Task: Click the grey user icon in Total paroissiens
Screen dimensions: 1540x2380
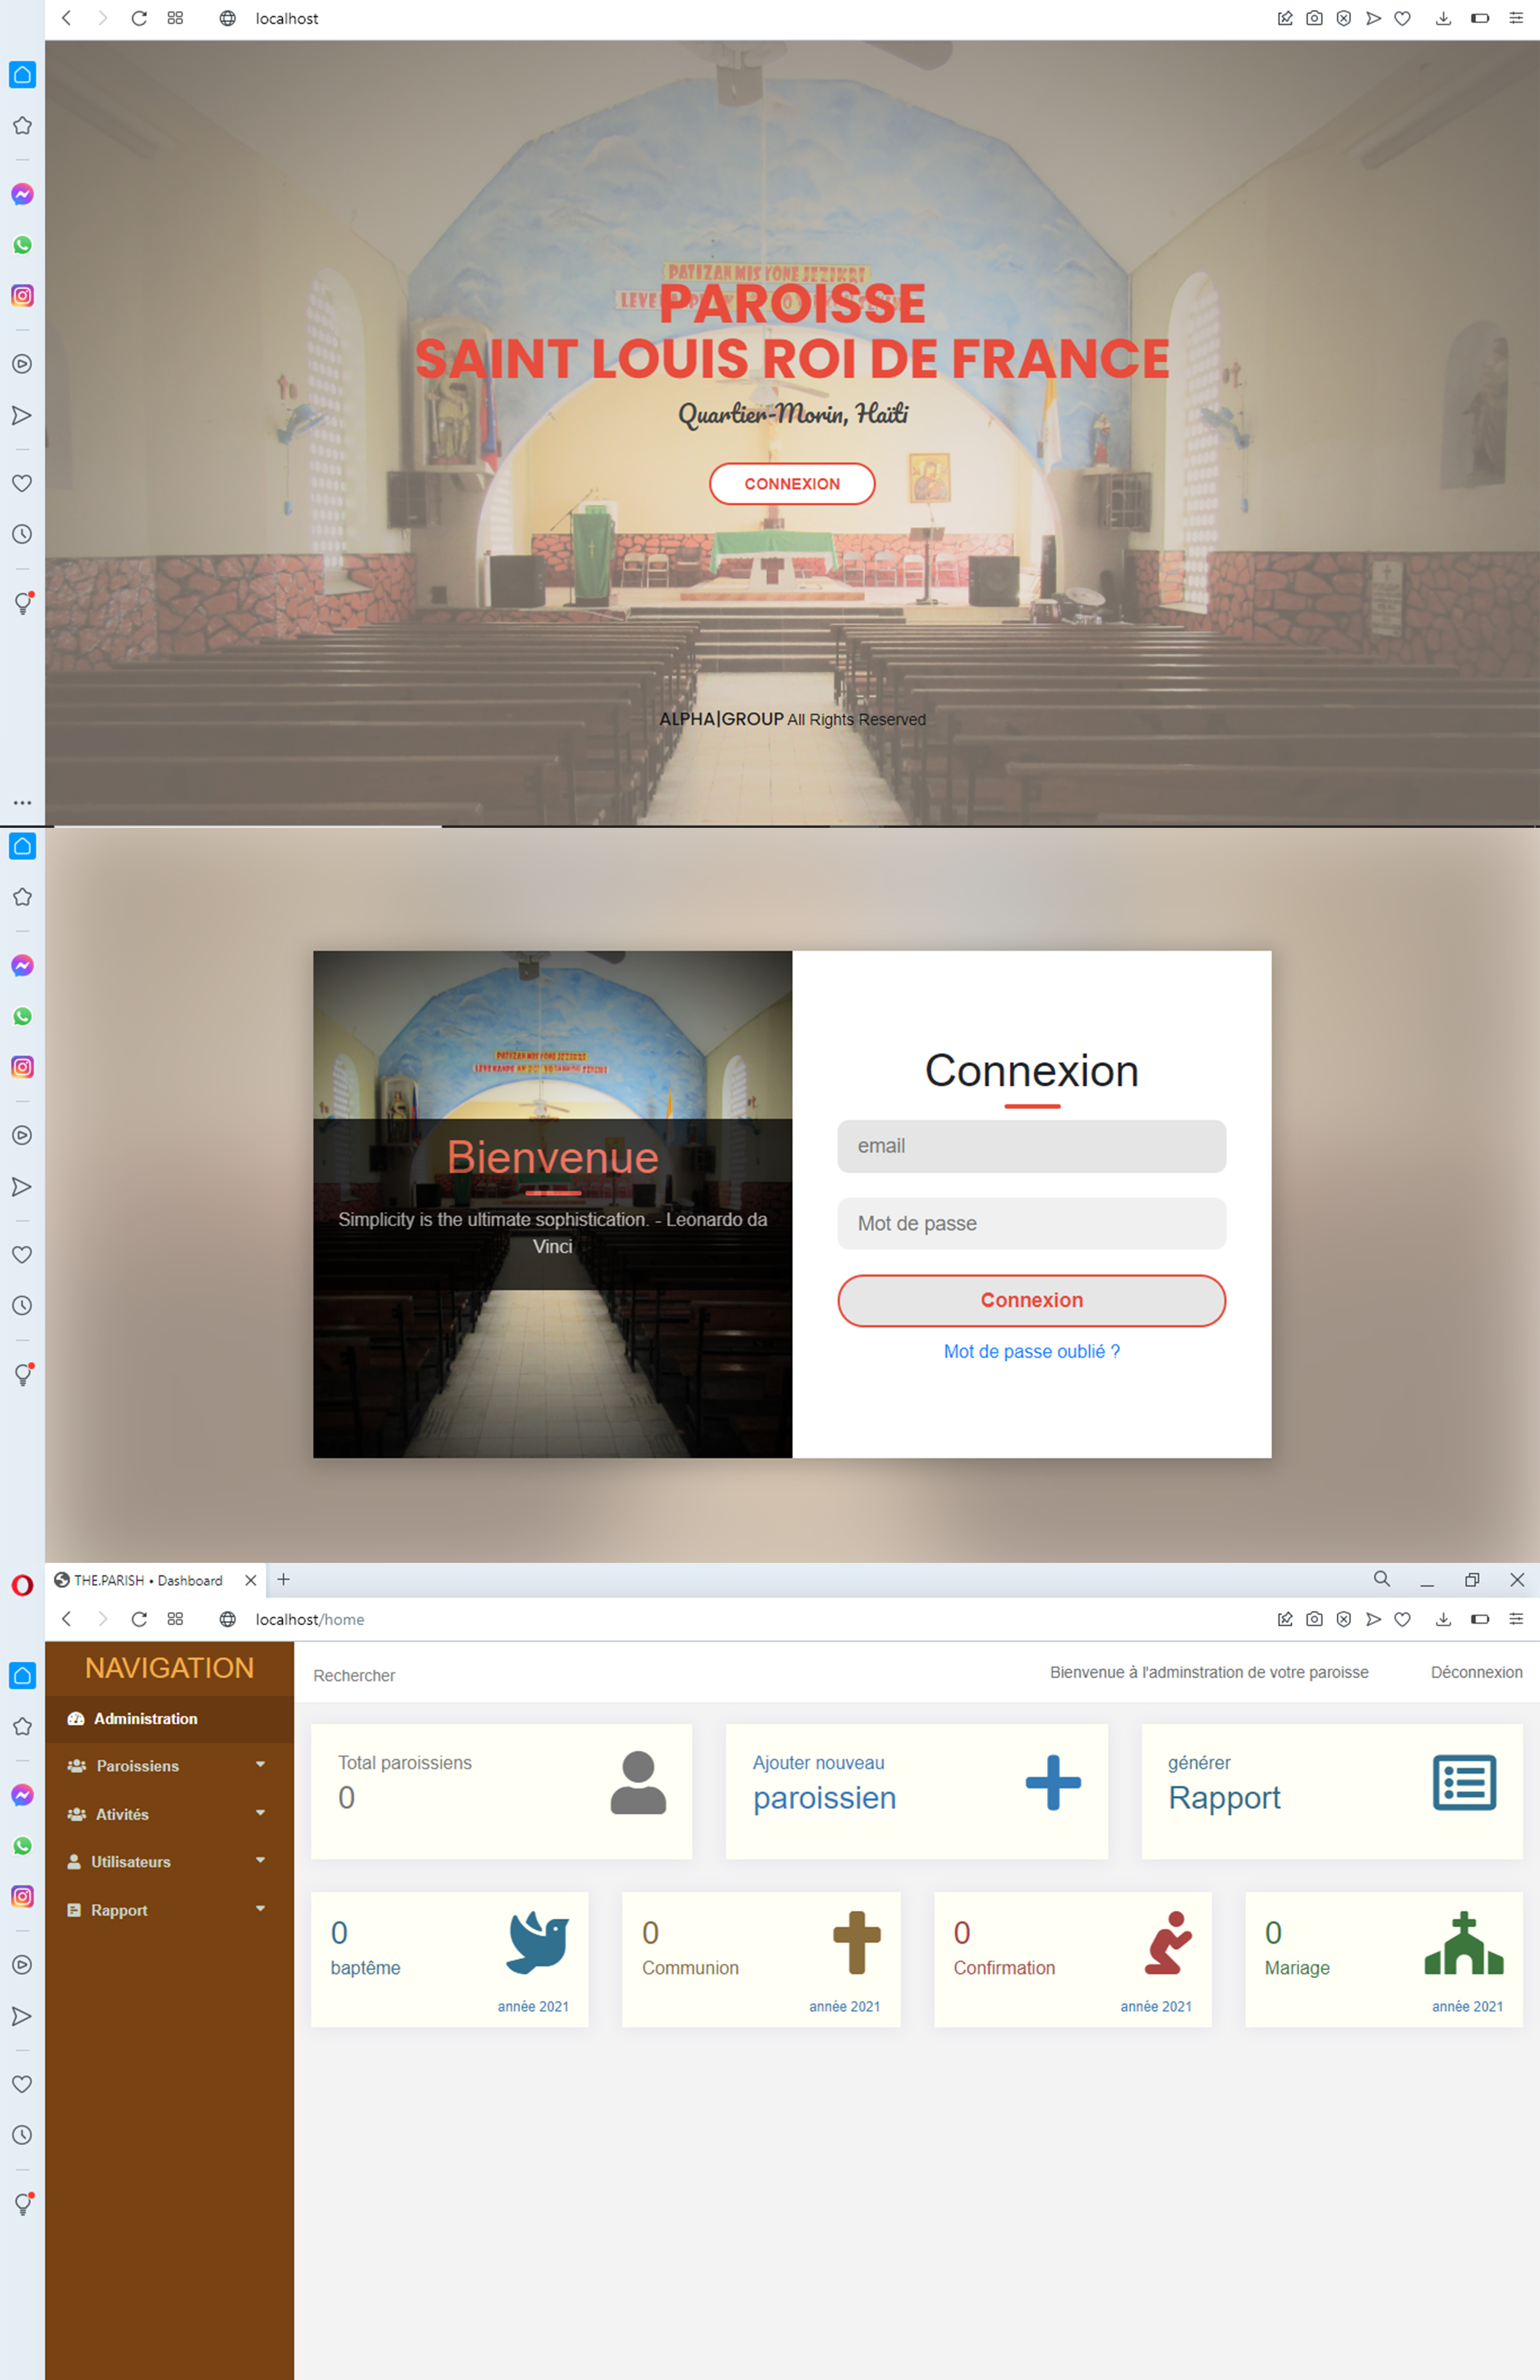Action: (x=638, y=1782)
